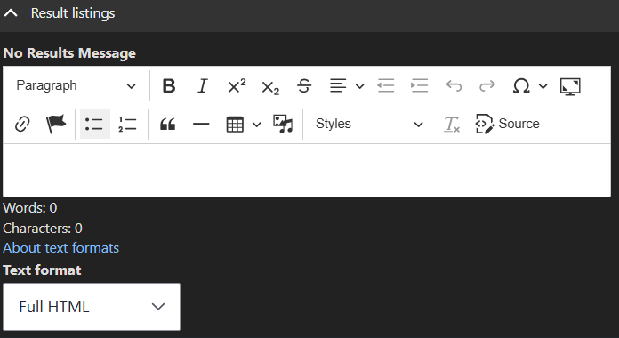Click the 'Characters: 0' counter text
Screen dimensions: 619x338
click(43, 229)
